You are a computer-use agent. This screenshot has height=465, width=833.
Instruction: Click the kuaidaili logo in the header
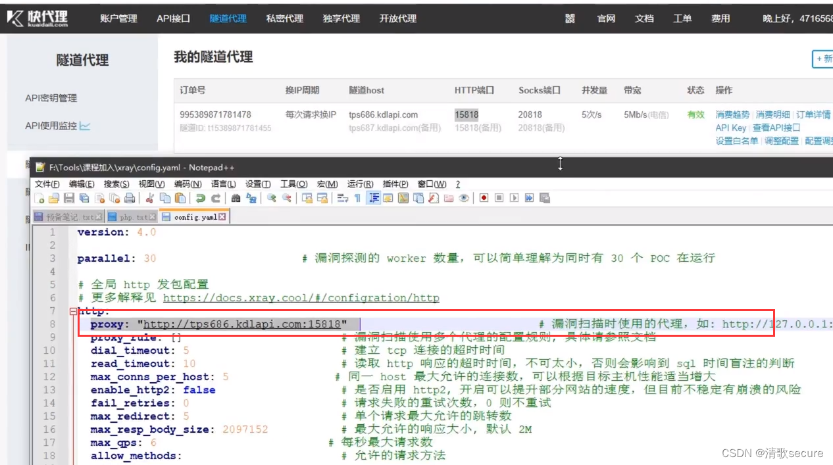[x=38, y=18]
